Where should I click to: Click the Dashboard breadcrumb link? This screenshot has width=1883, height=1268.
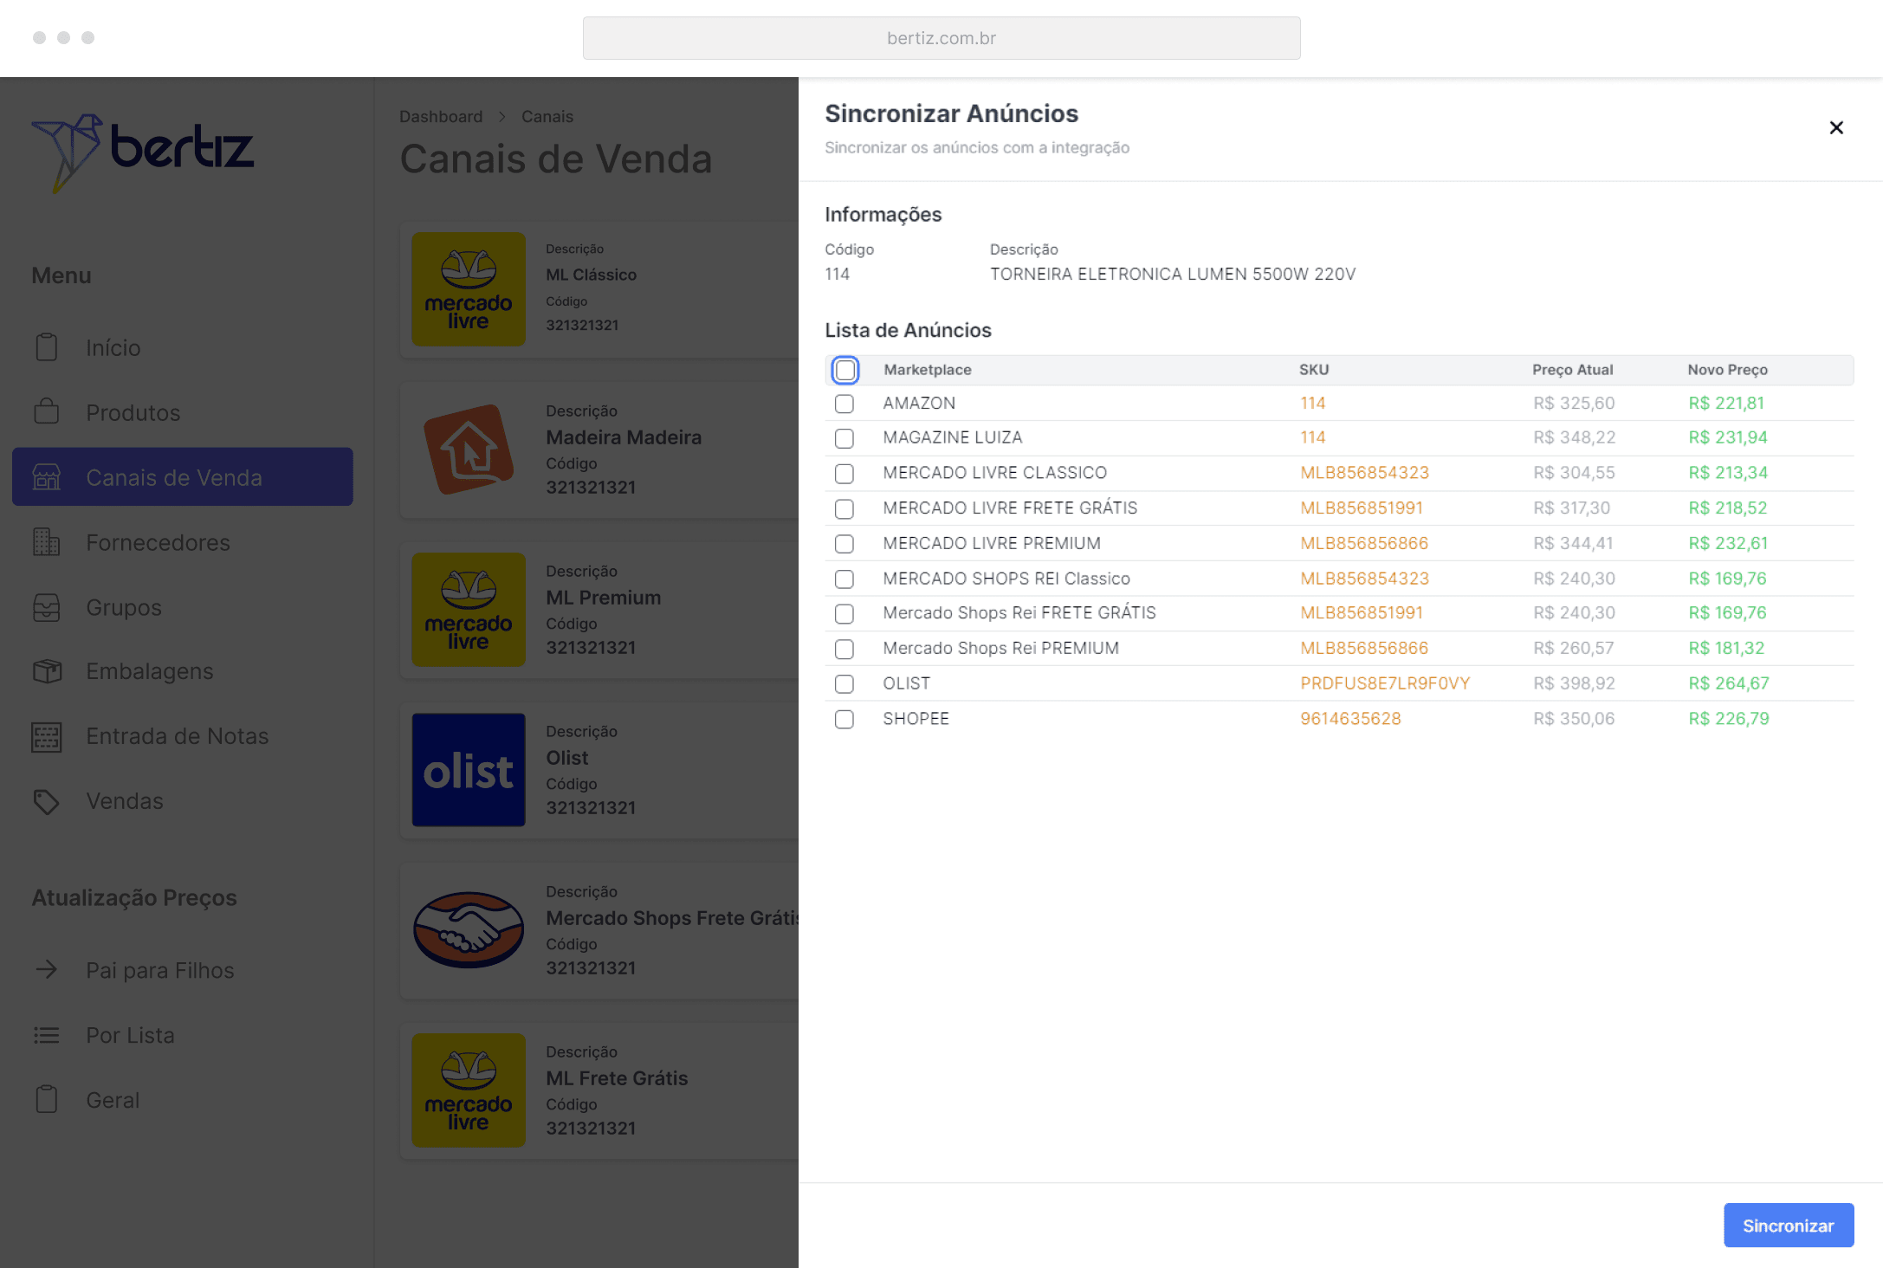tap(441, 116)
